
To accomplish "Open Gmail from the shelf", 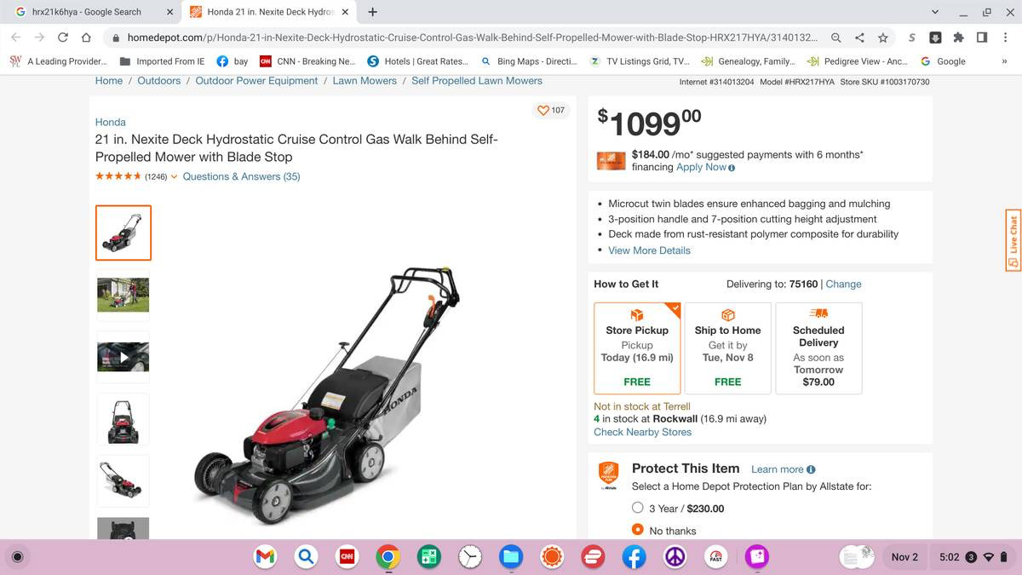I will point(265,557).
